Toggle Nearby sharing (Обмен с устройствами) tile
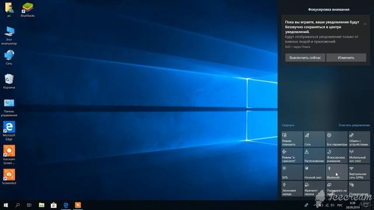 [359, 139]
